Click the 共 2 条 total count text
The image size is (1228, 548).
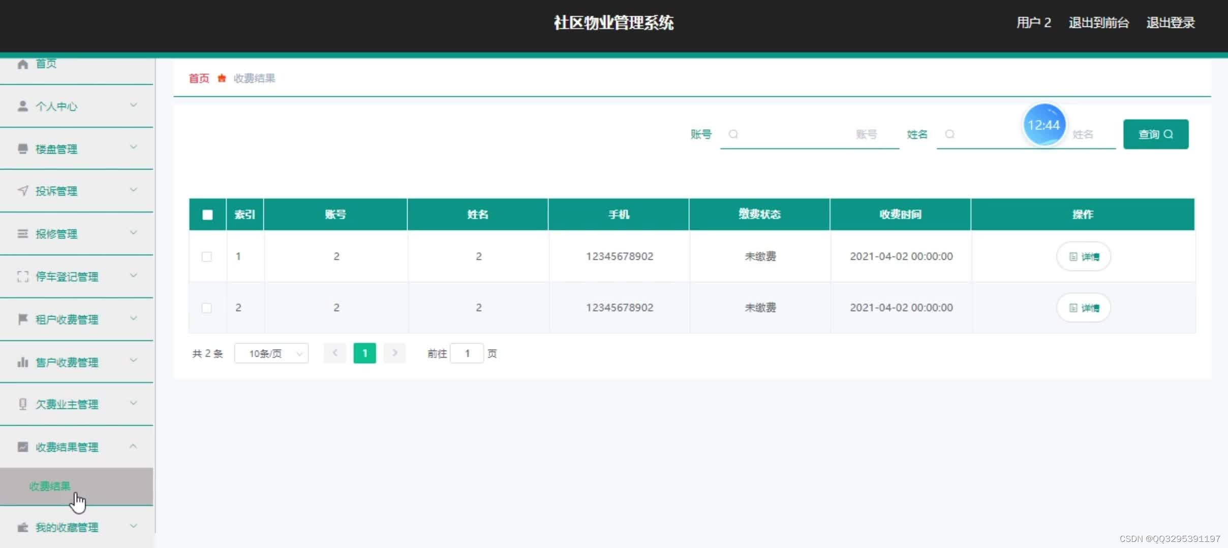[x=207, y=354]
